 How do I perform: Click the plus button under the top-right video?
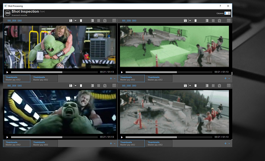tap(225, 78)
